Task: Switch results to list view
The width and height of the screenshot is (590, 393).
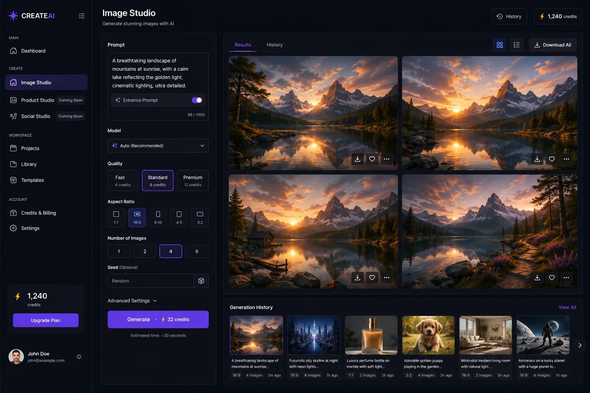Action: point(516,45)
